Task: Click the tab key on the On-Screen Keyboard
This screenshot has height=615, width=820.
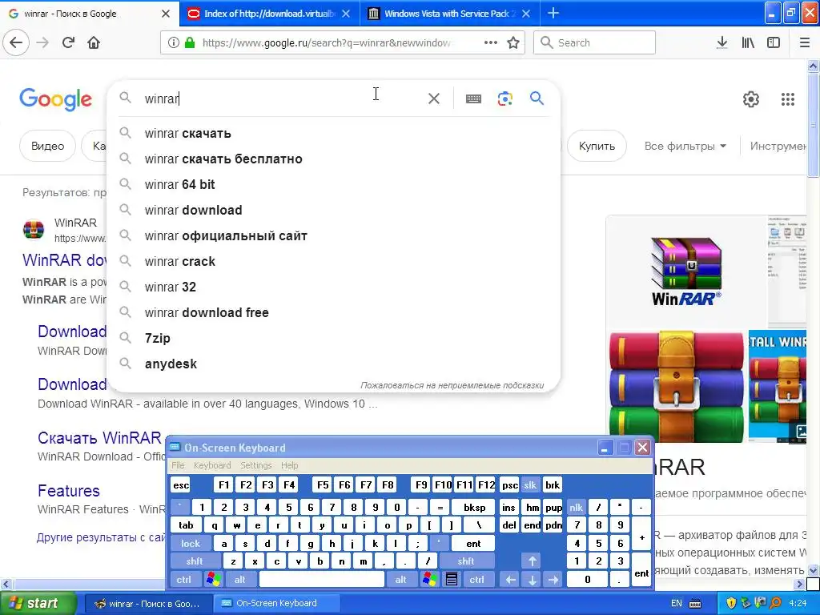Action: [186, 525]
